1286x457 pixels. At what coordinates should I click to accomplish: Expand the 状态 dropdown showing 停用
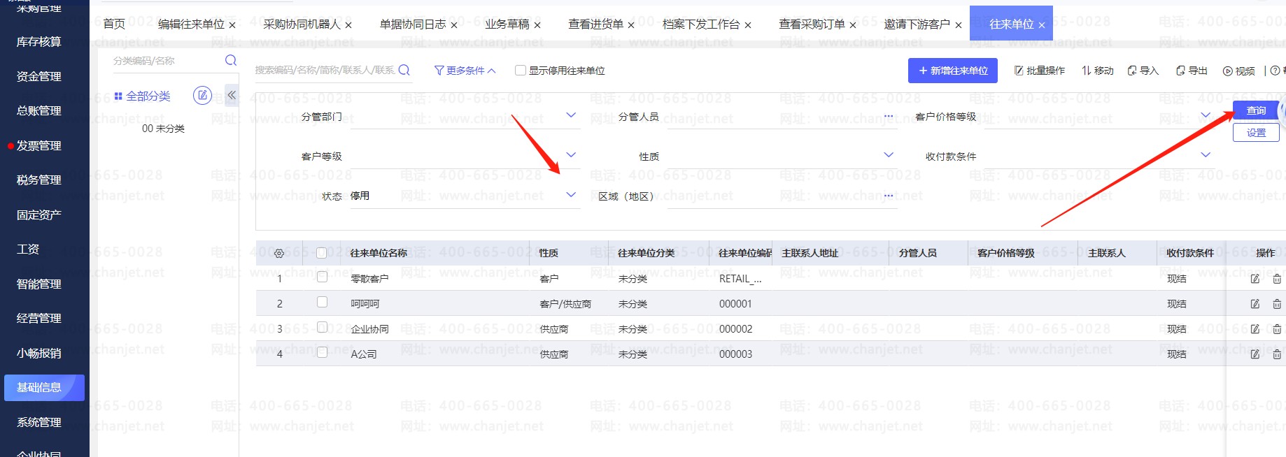click(571, 195)
